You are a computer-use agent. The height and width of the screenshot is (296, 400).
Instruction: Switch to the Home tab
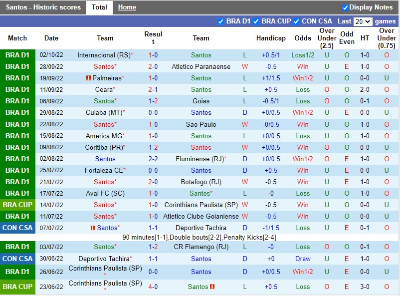click(127, 7)
